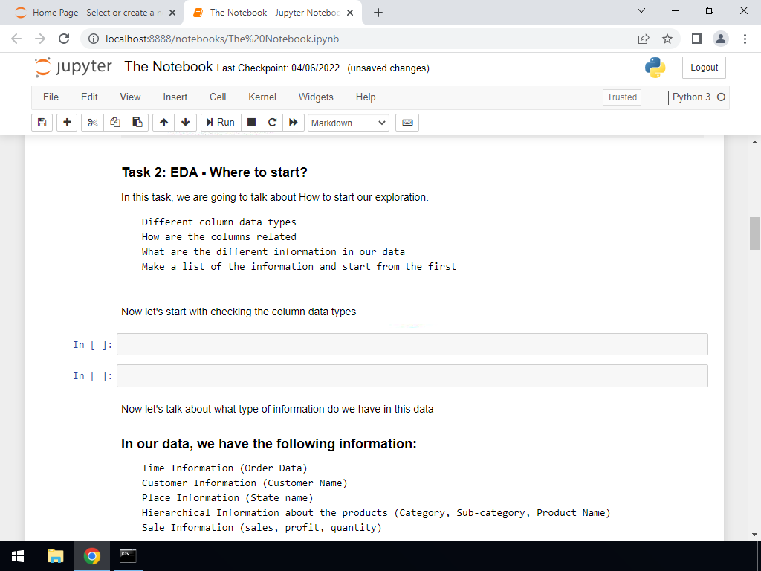Click the address bar URL
Image resolution: width=761 pixels, height=571 pixels.
(x=222, y=39)
